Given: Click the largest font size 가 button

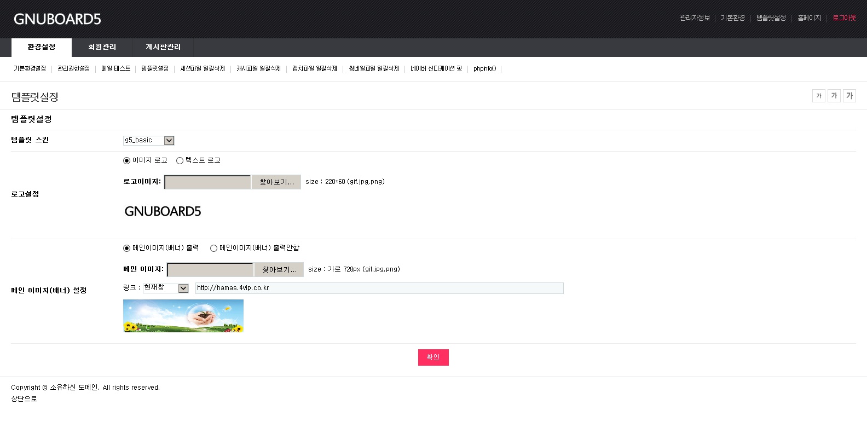Looking at the screenshot, I should pos(849,96).
